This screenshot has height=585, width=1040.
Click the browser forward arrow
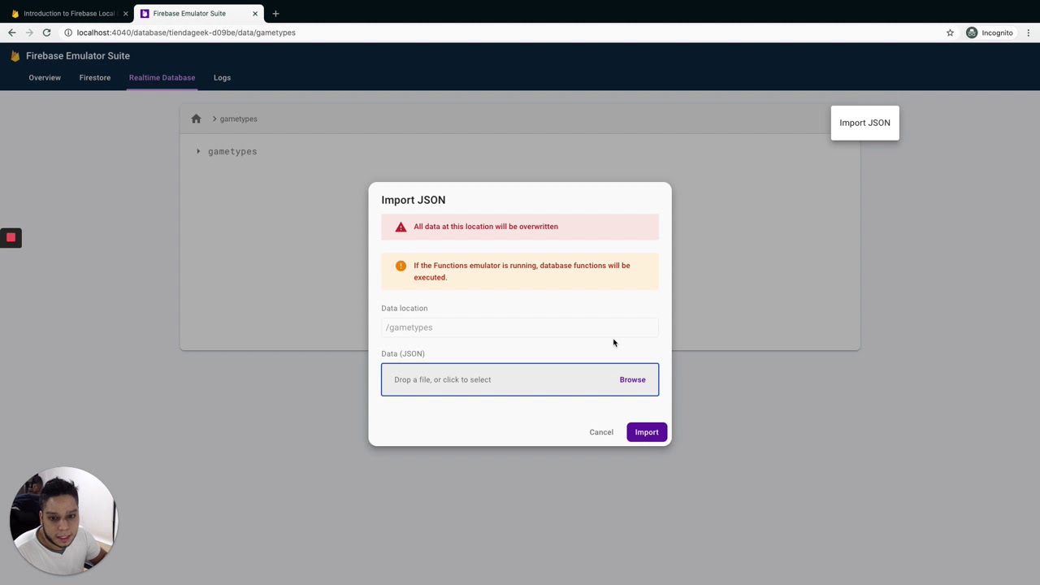pos(29,32)
